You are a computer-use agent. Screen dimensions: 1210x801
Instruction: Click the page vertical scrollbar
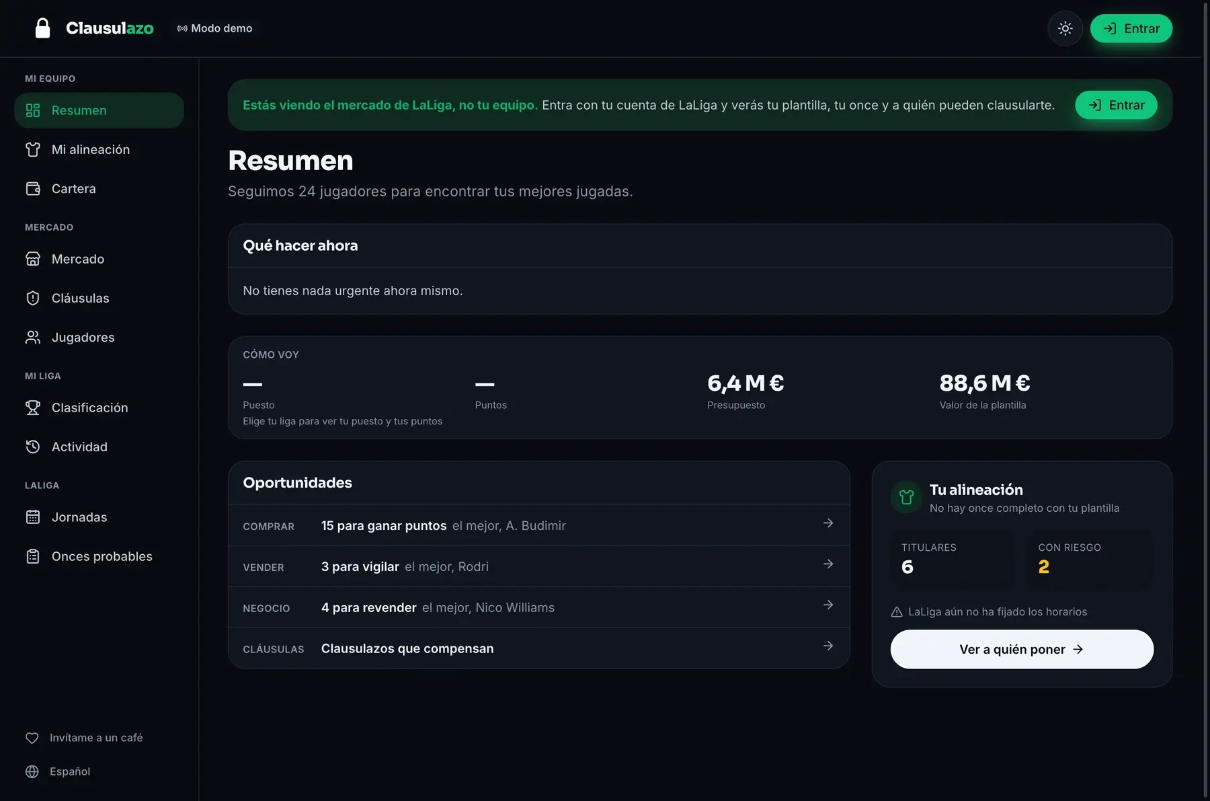pyautogui.click(x=1205, y=400)
